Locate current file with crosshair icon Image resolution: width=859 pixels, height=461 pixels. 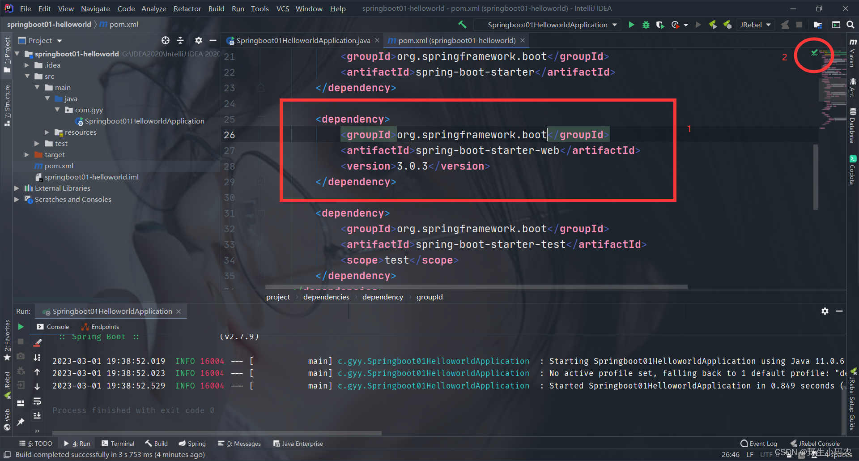tap(166, 40)
